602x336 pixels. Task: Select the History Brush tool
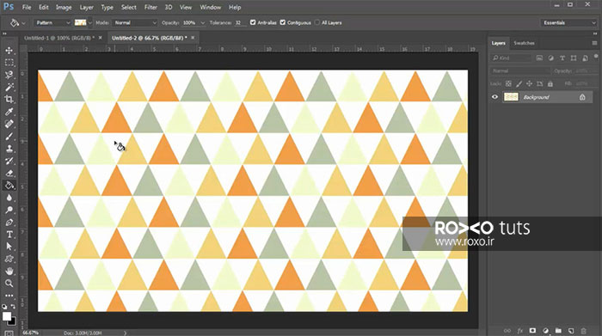click(x=9, y=161)
